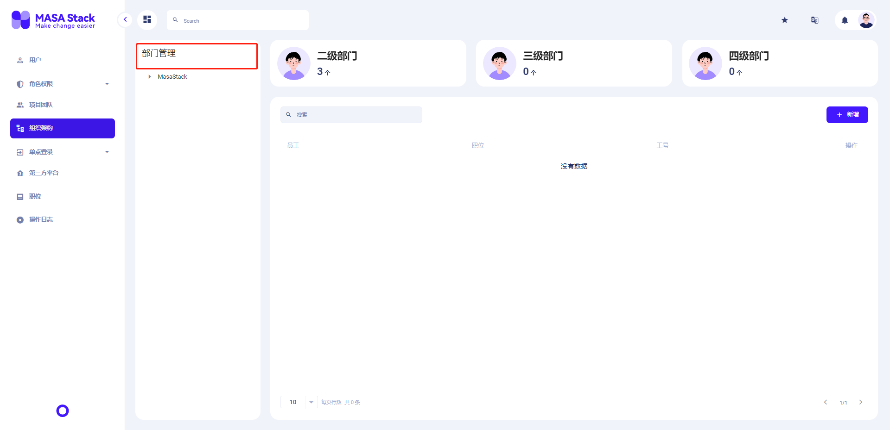The height and width of the screenshot is (430, 890).
Task: Open the rows-per-page dropdown showing 10
Action: (x=299, y=402)
